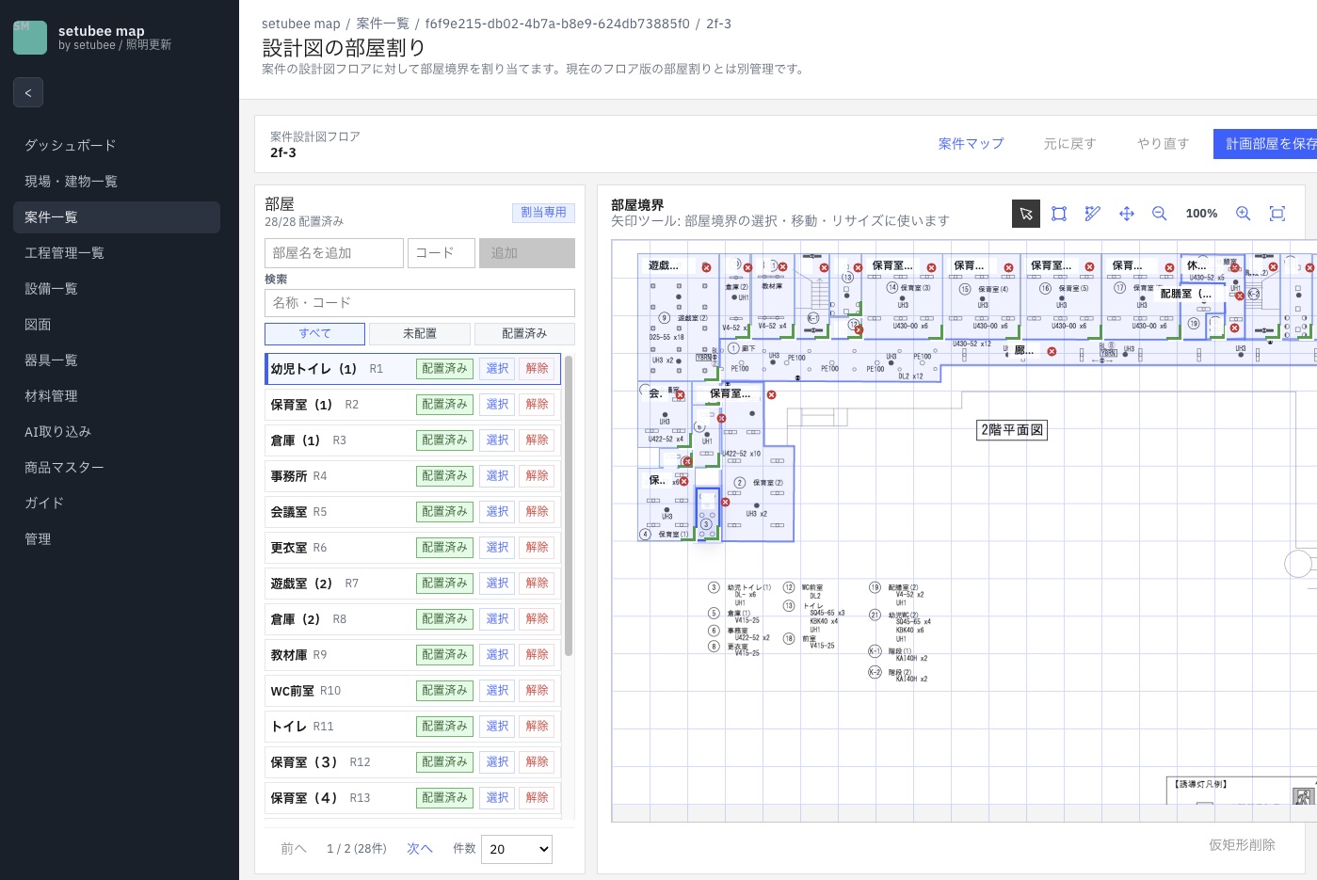Focus the 名称・コード search field
Screen dimensions: 1317x880
click(x=420, y=303)
